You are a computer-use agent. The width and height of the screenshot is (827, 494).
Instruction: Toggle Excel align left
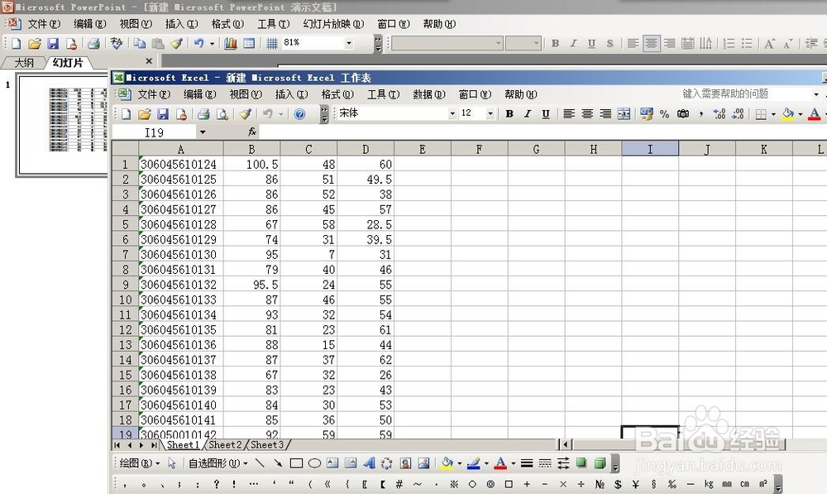pyautogui.click(x=569, y=113)
